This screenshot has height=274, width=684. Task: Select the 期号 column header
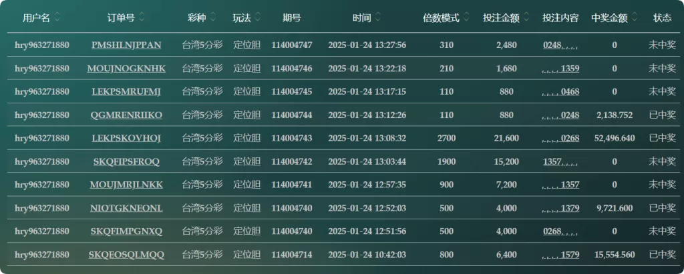pyautogui.click(x=292, y=18)
